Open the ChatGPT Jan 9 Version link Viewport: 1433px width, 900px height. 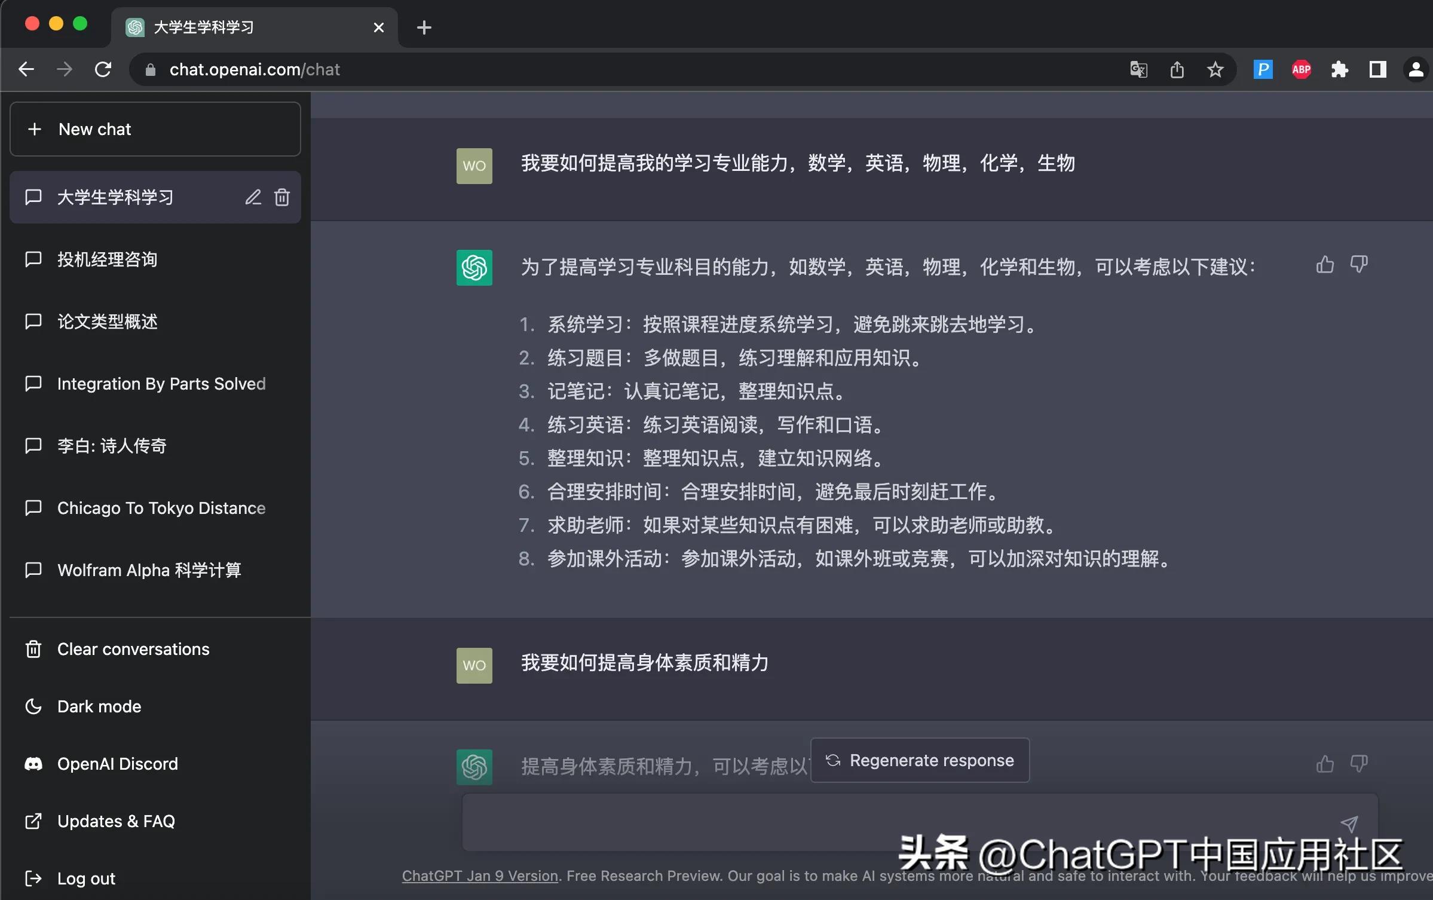click(x=479, y=876)
